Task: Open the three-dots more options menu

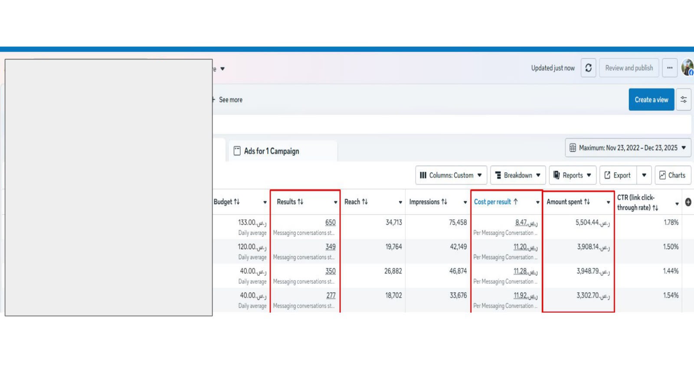Action: click(670, 68)
